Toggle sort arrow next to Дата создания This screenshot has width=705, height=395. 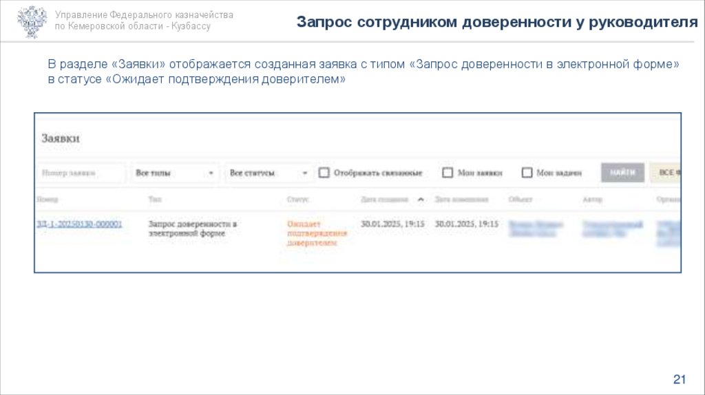(421, 200)
